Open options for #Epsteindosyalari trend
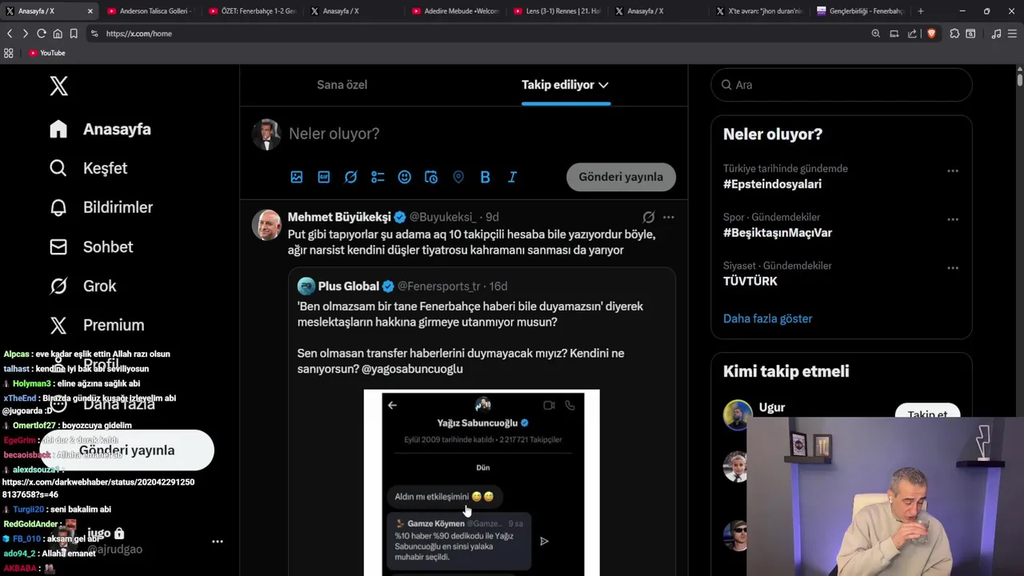The height and width of the screenshot is (576, 1024). click(x=953, y=170)
